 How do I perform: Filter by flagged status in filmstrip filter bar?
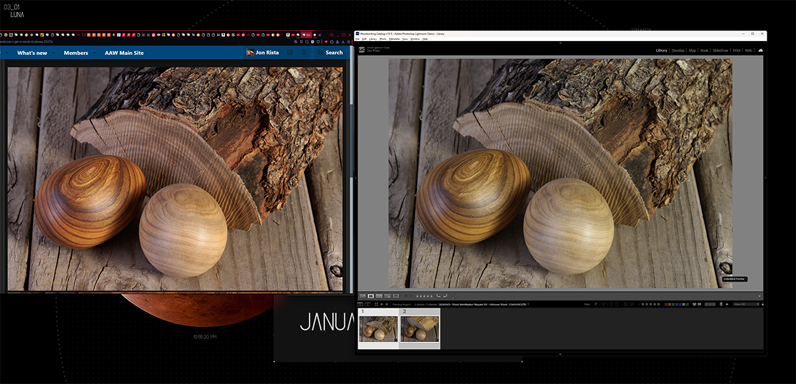pyautogui.click(x=596, y=304)
